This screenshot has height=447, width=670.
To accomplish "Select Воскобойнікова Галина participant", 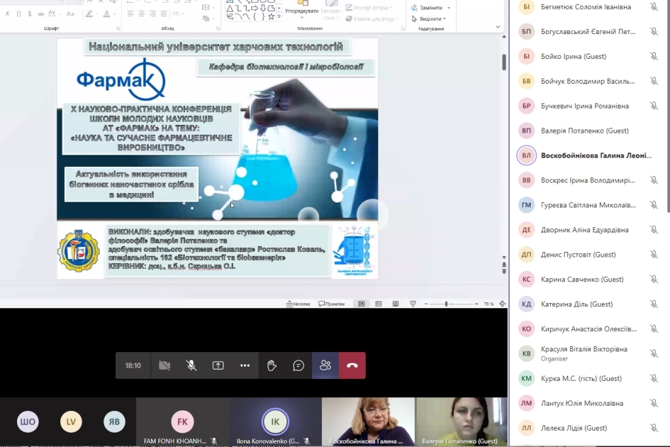I will [589, 156].
